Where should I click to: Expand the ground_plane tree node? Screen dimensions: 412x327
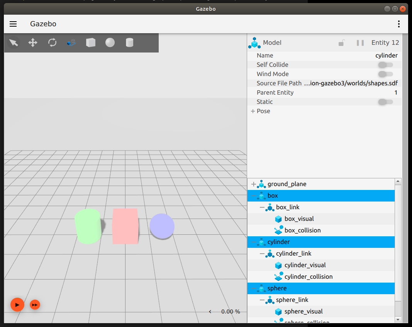254,184
